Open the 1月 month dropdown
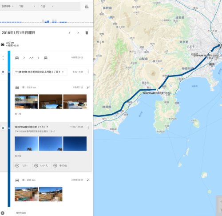 pos(27,6)
